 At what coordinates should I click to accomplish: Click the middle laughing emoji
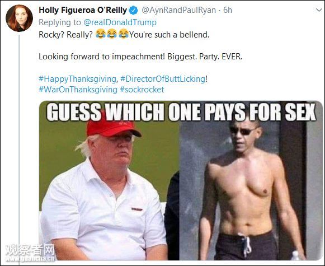pos(112,34)
